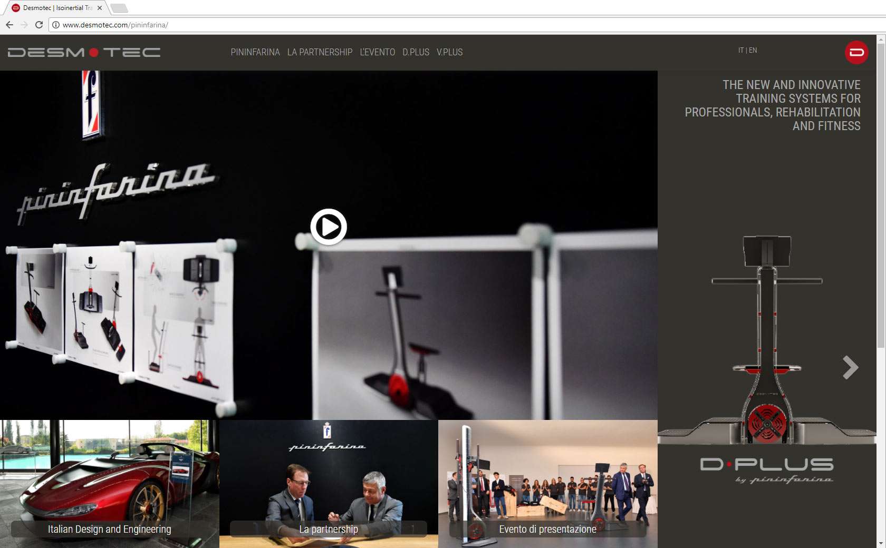The image size is (886, 548).
Task: Open the V.PLUS menu item
Action: 449,52
